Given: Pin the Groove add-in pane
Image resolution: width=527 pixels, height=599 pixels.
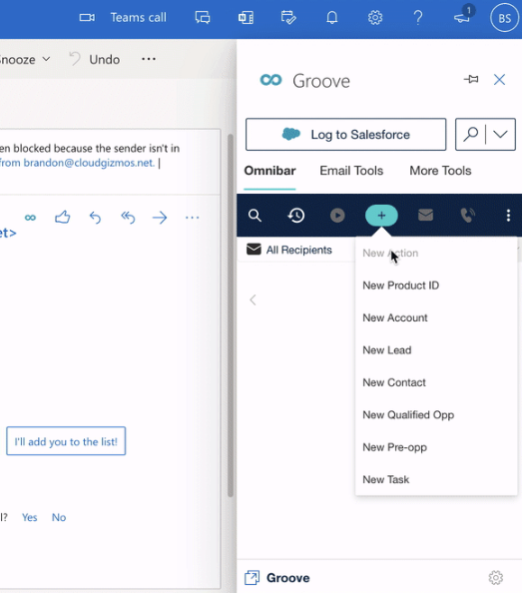Looking at the screenshot, I should click(471, 80).
